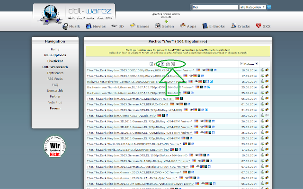Click eye icon in x264-RHD row
This screenshot has width=303, height=189.
191,110
